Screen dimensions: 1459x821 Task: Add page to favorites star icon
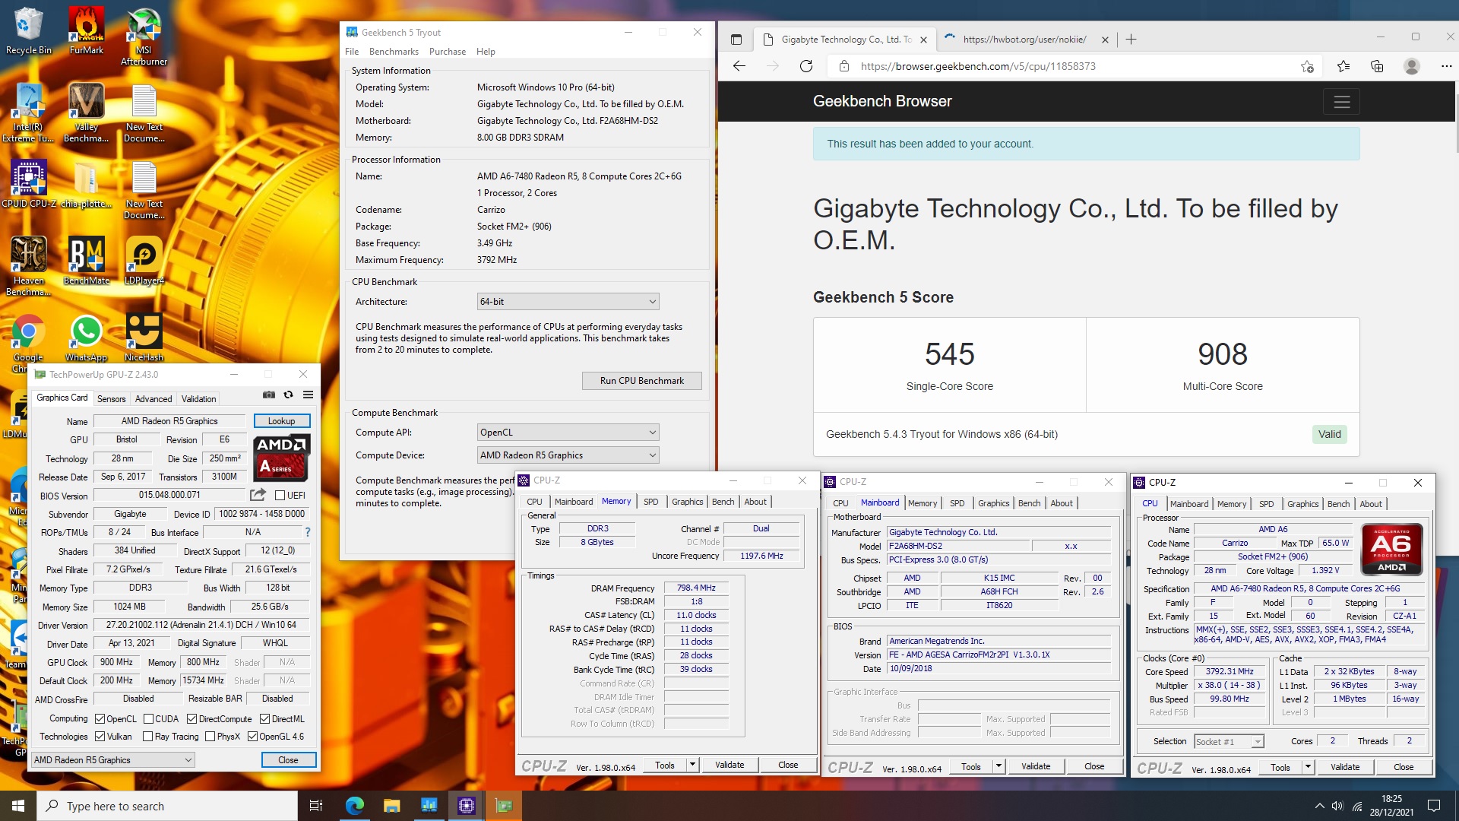[x=1307, y=66]
